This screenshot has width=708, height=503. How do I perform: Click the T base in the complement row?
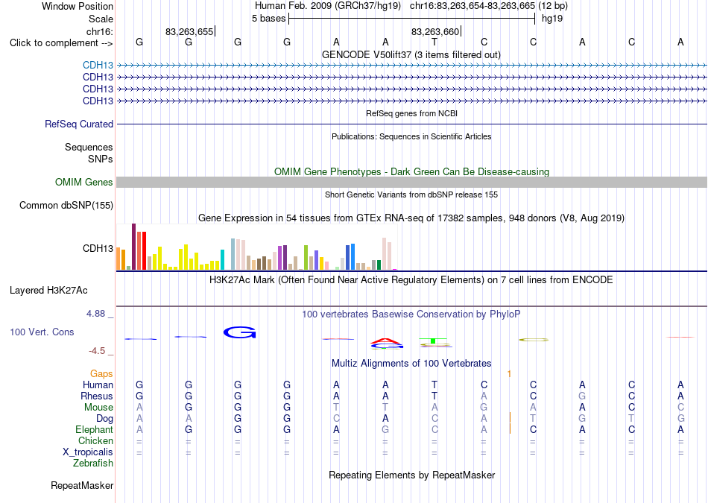pyautogui.click(x=434, y=42)
